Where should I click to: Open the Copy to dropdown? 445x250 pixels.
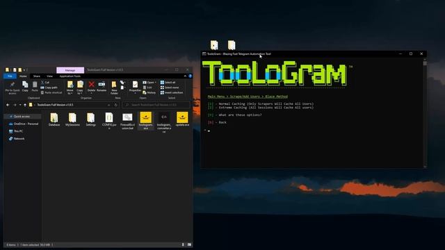coord(80,87)
